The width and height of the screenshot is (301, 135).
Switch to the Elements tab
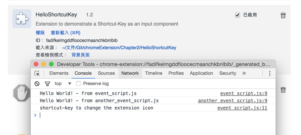coord(59,73)
